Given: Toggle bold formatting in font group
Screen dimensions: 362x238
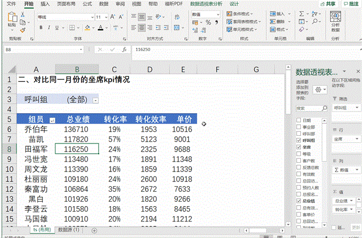Looking at the screenshot, I should pyautogui.click(x=40, y=29).
